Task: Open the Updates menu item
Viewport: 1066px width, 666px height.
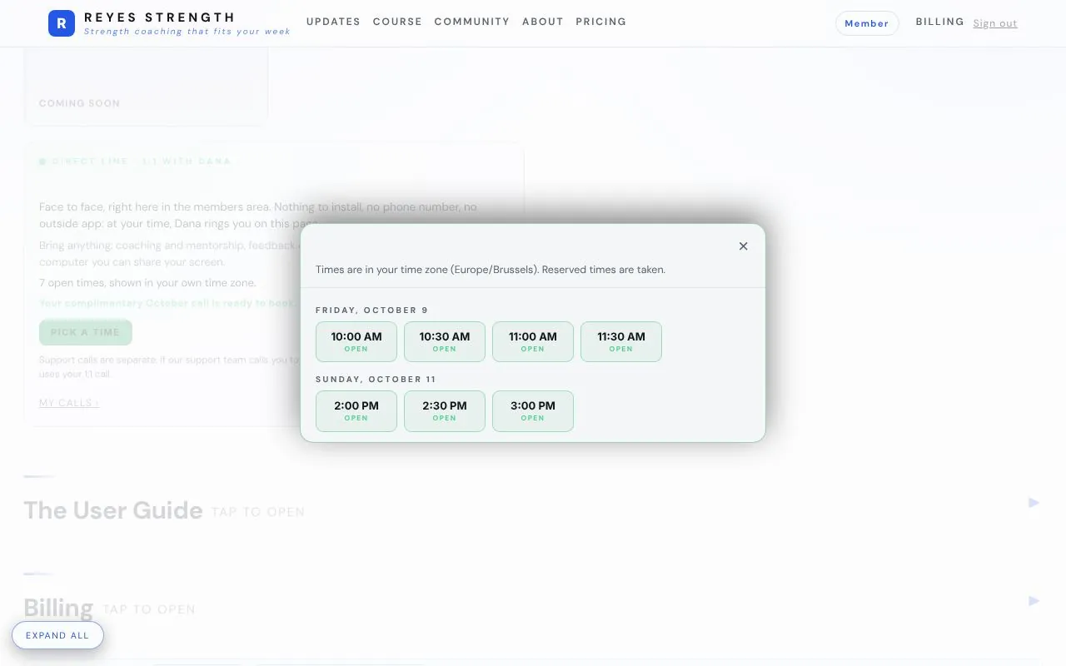Action: tap(333, 22)
